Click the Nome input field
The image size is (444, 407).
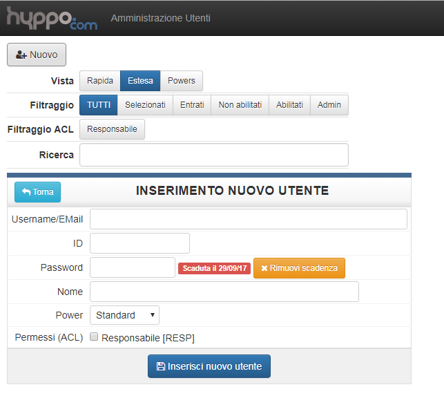click(224, 292)
